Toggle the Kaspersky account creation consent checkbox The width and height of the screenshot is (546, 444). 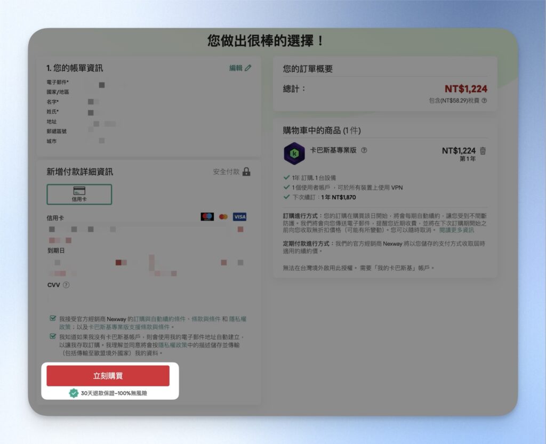coord(53,336)
